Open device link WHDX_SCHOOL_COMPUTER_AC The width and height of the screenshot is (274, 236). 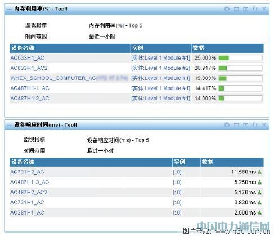(53, 78)
